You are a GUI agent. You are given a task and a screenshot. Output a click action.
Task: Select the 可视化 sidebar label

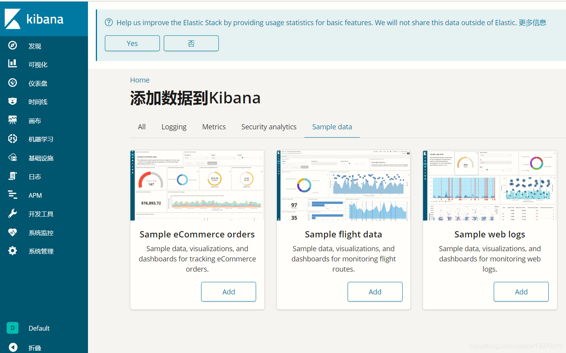click(x=38, y=64)
